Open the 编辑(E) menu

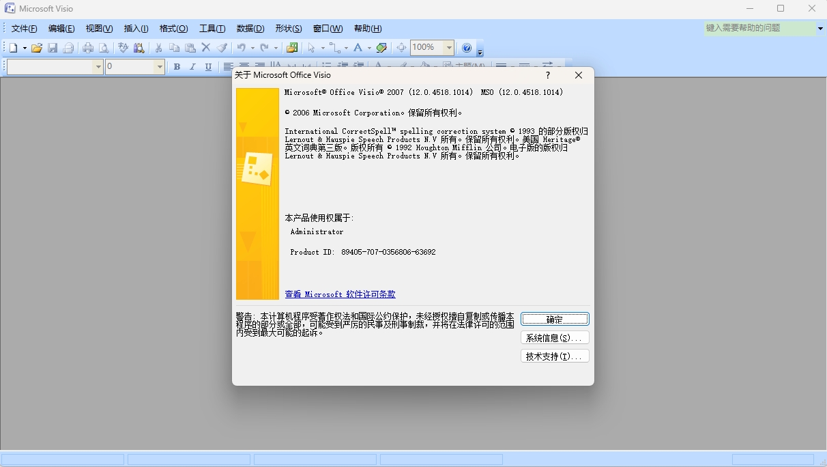(x=61, y=29)
